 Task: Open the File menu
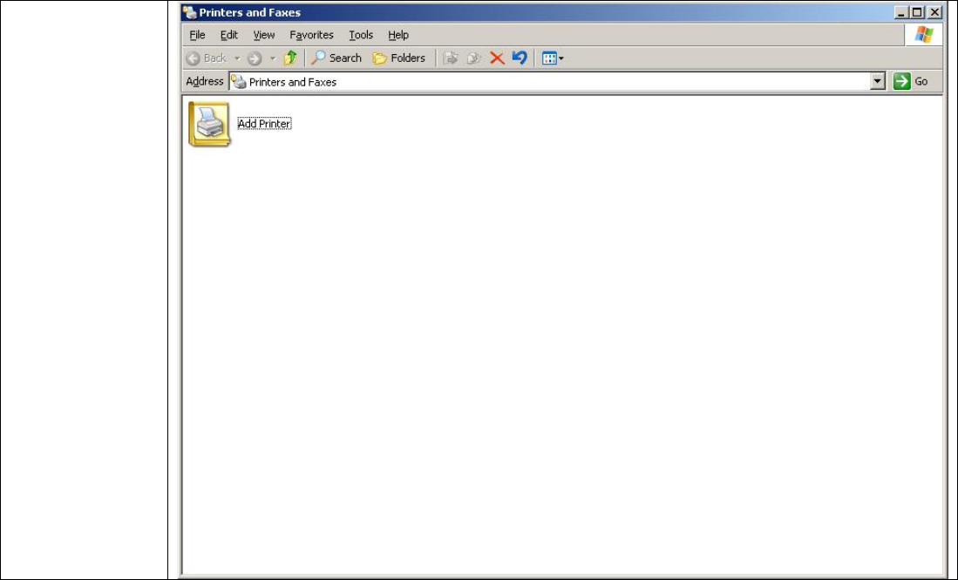click(x=197, y=35)
